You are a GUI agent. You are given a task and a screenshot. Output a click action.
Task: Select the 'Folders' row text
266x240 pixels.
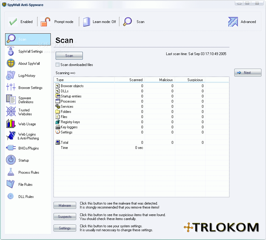(x=66, y=112)
